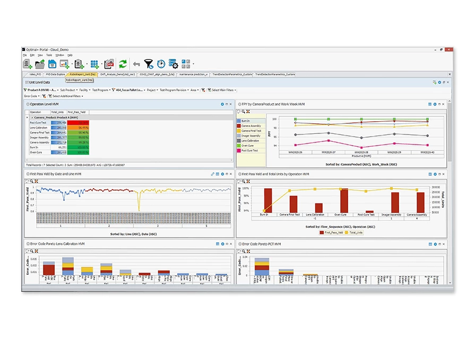Image resolution: width=475 pixels, height=338 pixels.
Task: Click reset zoom icon in FPY by CameraProduct chart
Action: pyautogui.click(x=248, y=112)
